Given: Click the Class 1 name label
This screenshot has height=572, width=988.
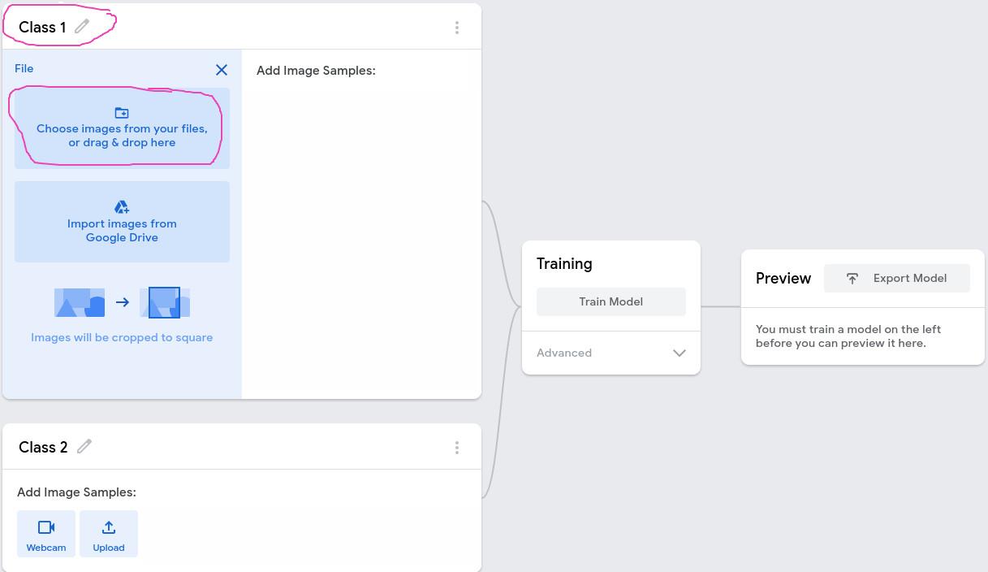Looking at the screenshot, I should pyautogui.click(x=42, y=28).
